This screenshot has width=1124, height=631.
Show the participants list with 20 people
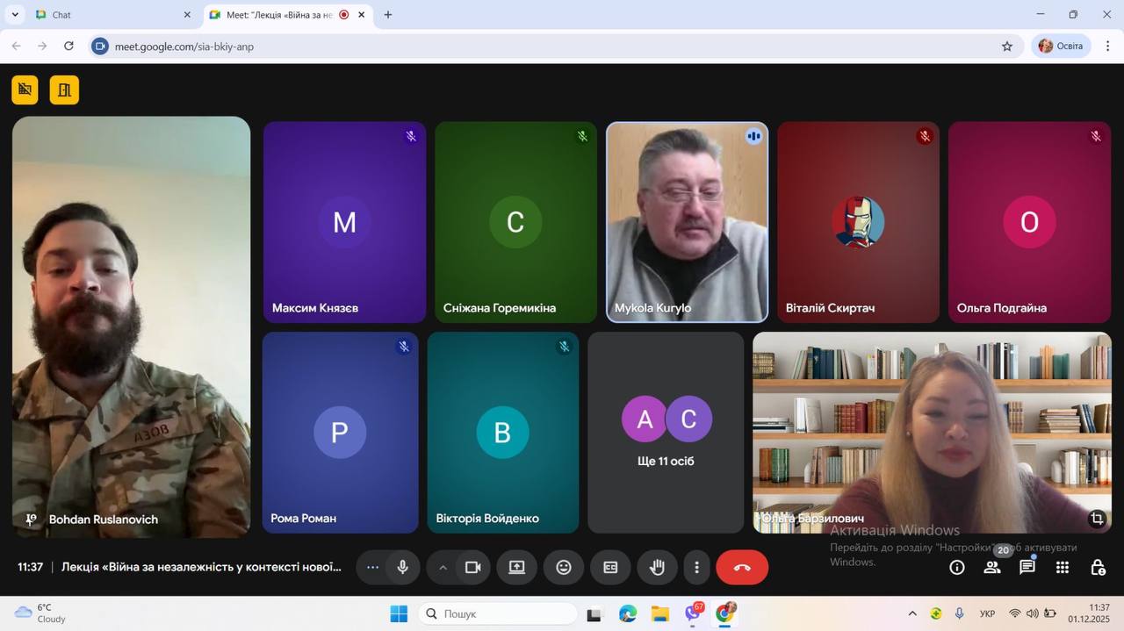tap(992, 568)
